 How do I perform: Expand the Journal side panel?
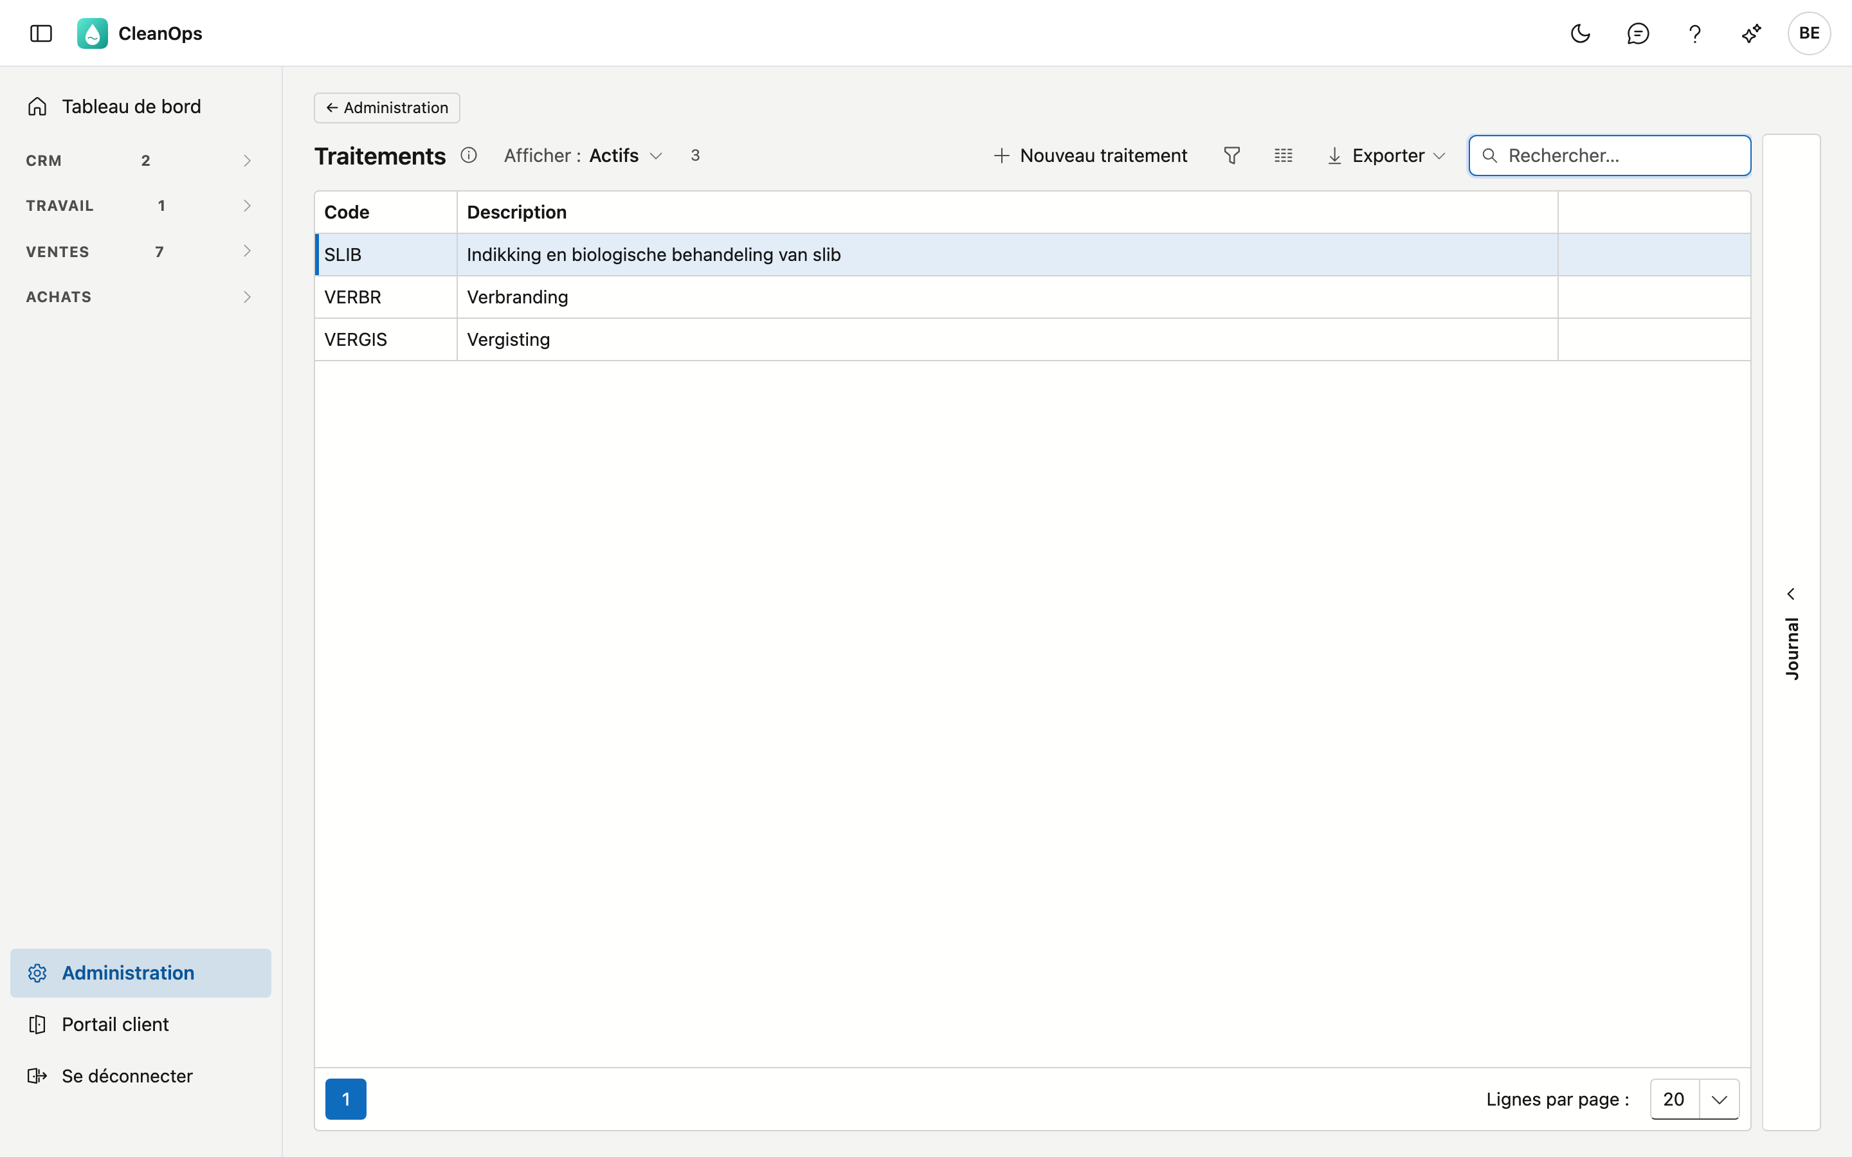click(1791, 632)
